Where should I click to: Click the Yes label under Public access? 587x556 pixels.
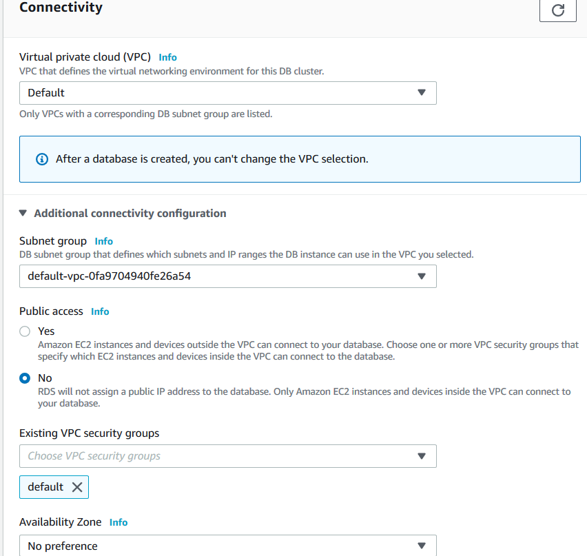click(x=46, y=331)
